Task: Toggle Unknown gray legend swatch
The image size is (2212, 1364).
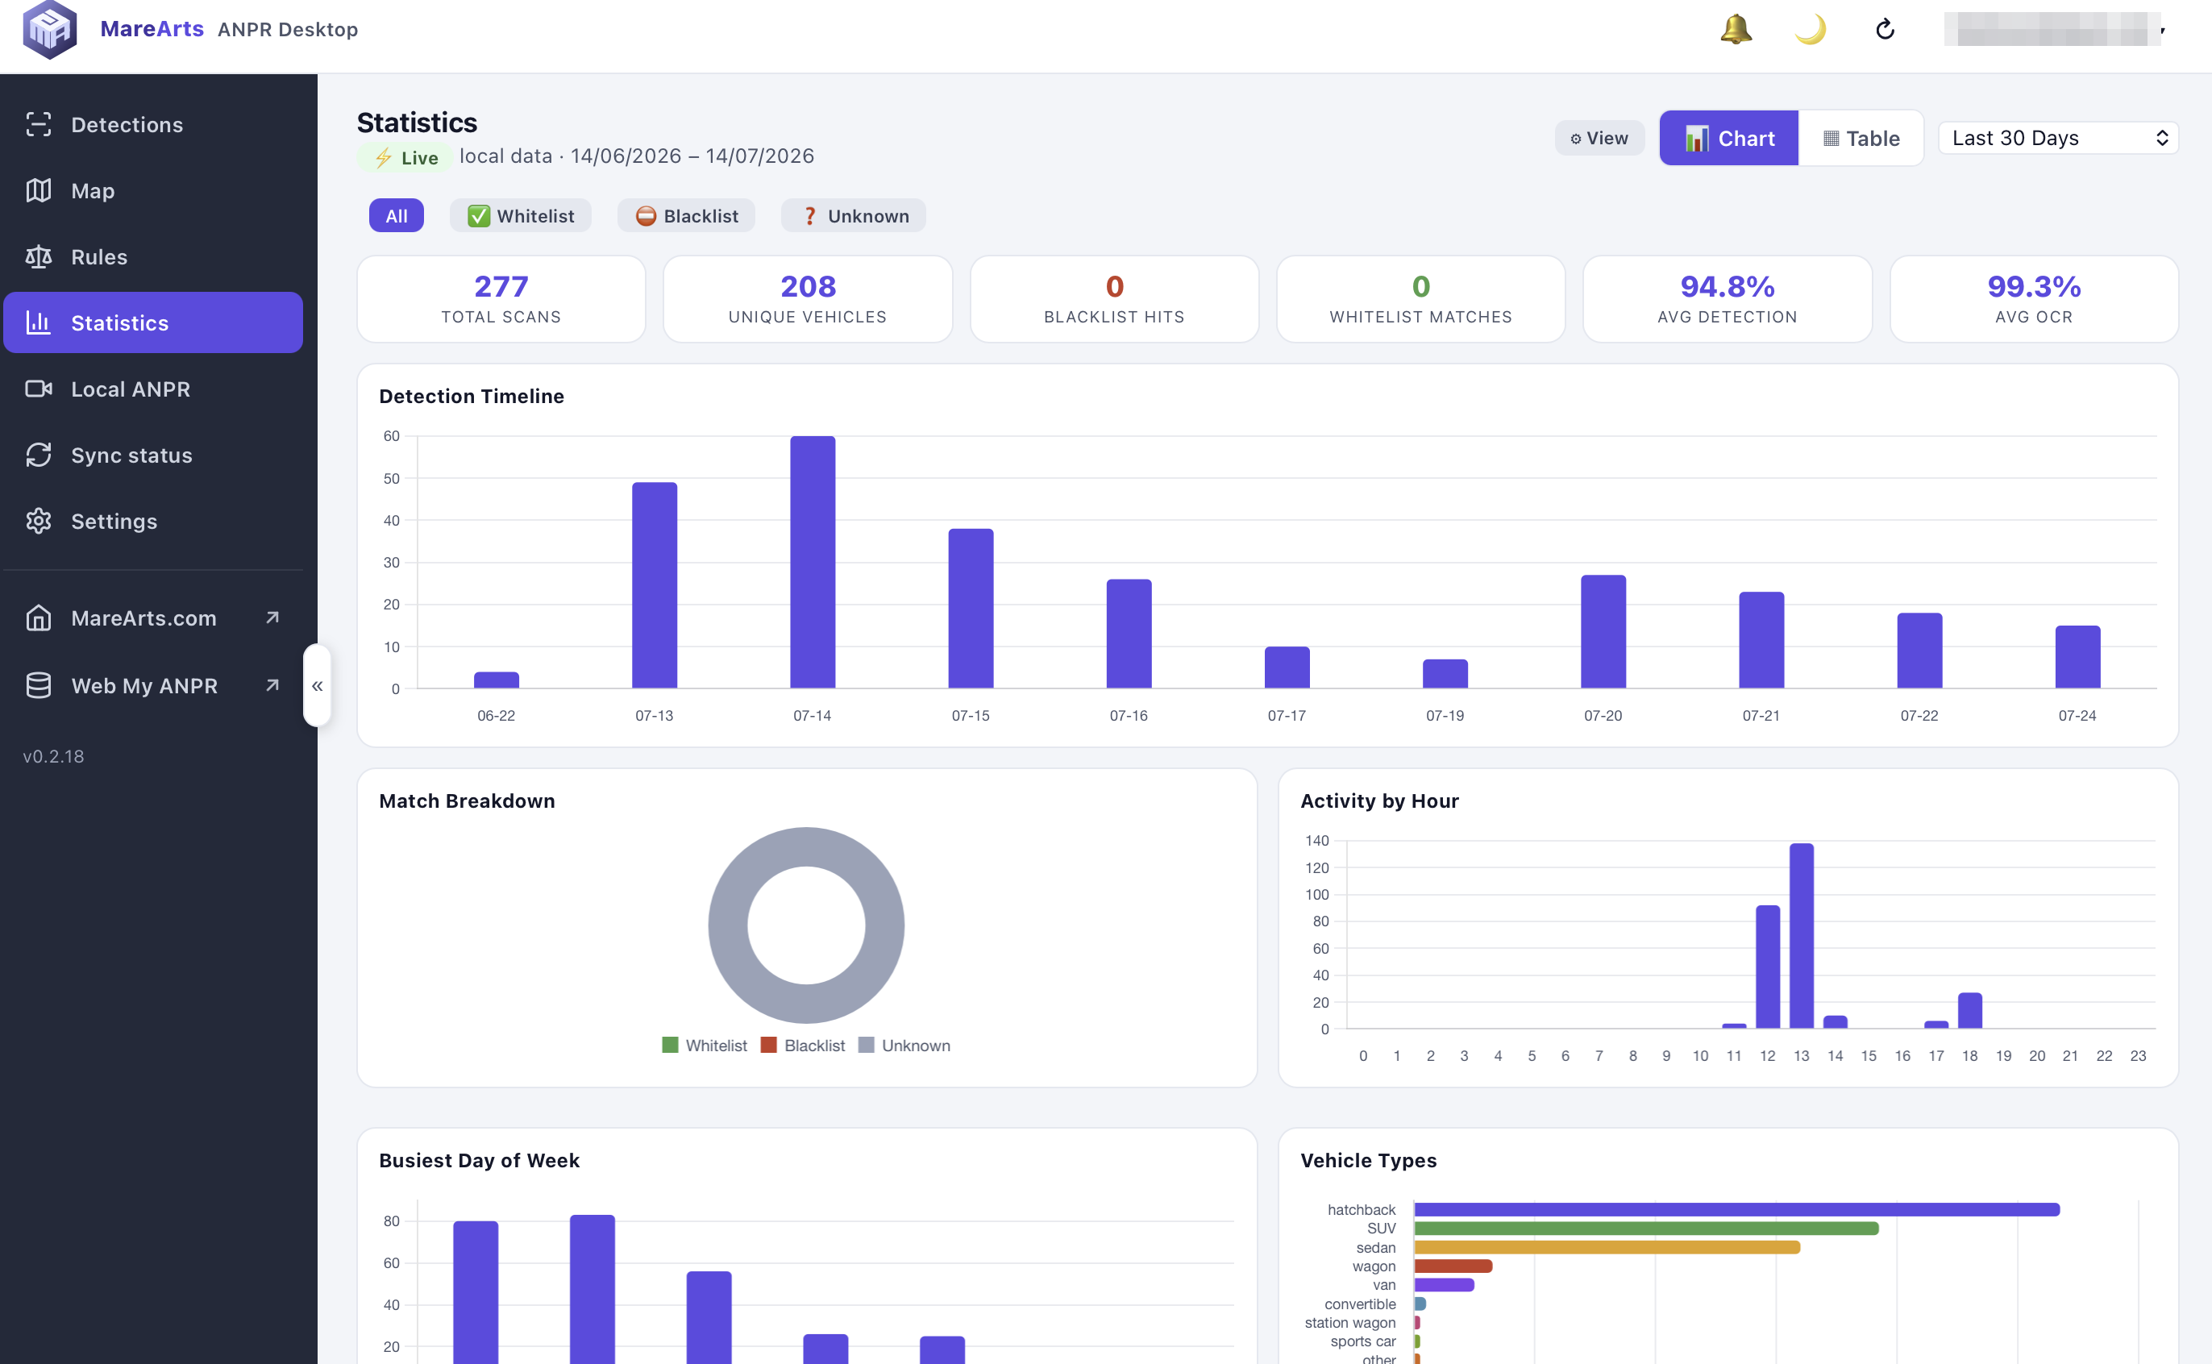Action: (866, 1045)
